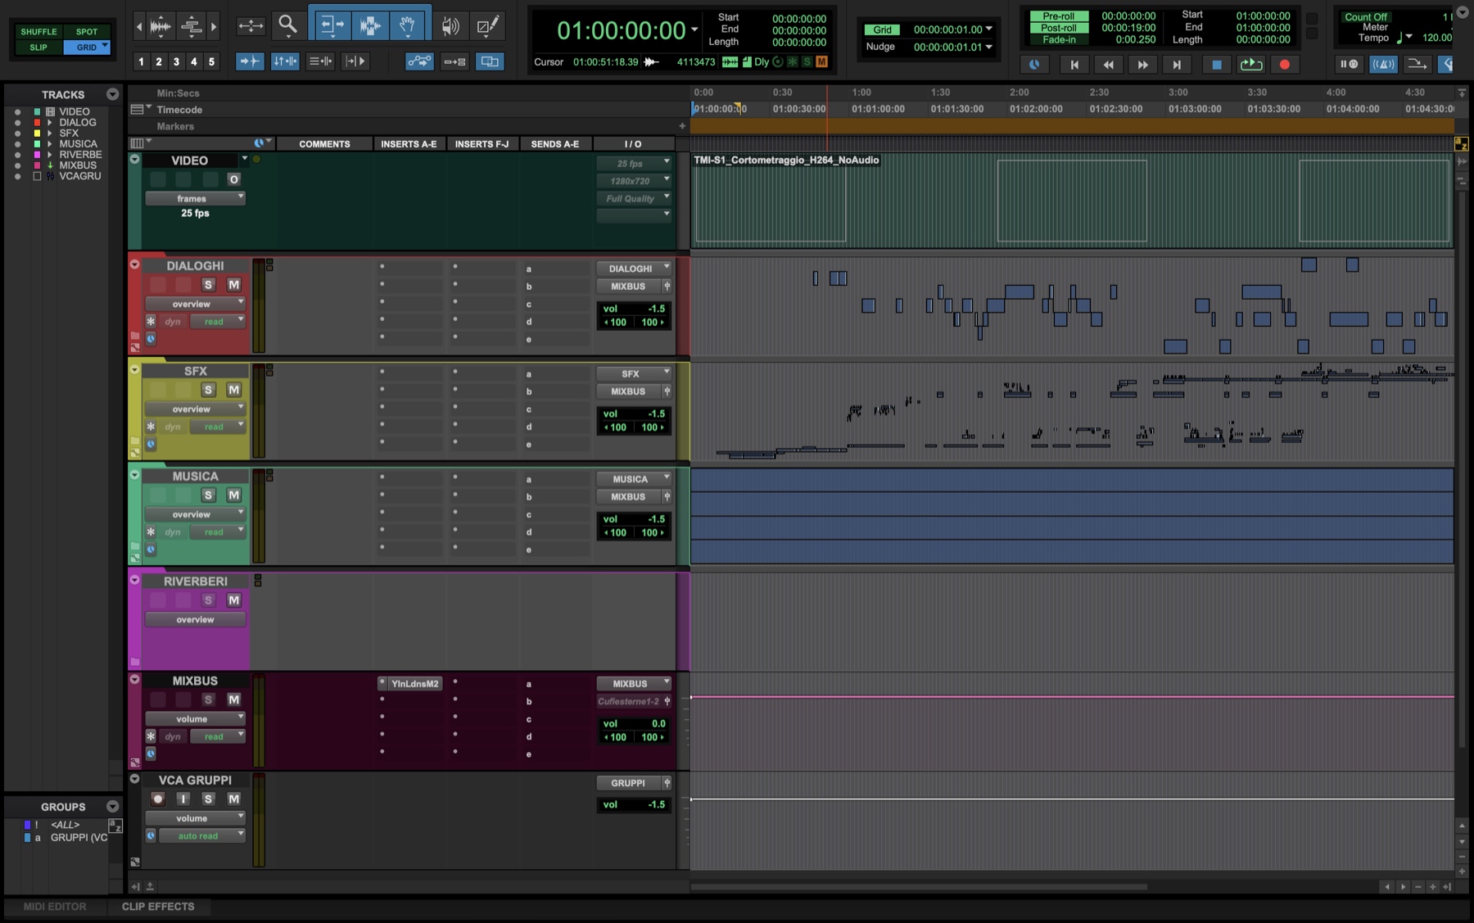
Task: Click the Count Off button
Action: [1365, 16]
